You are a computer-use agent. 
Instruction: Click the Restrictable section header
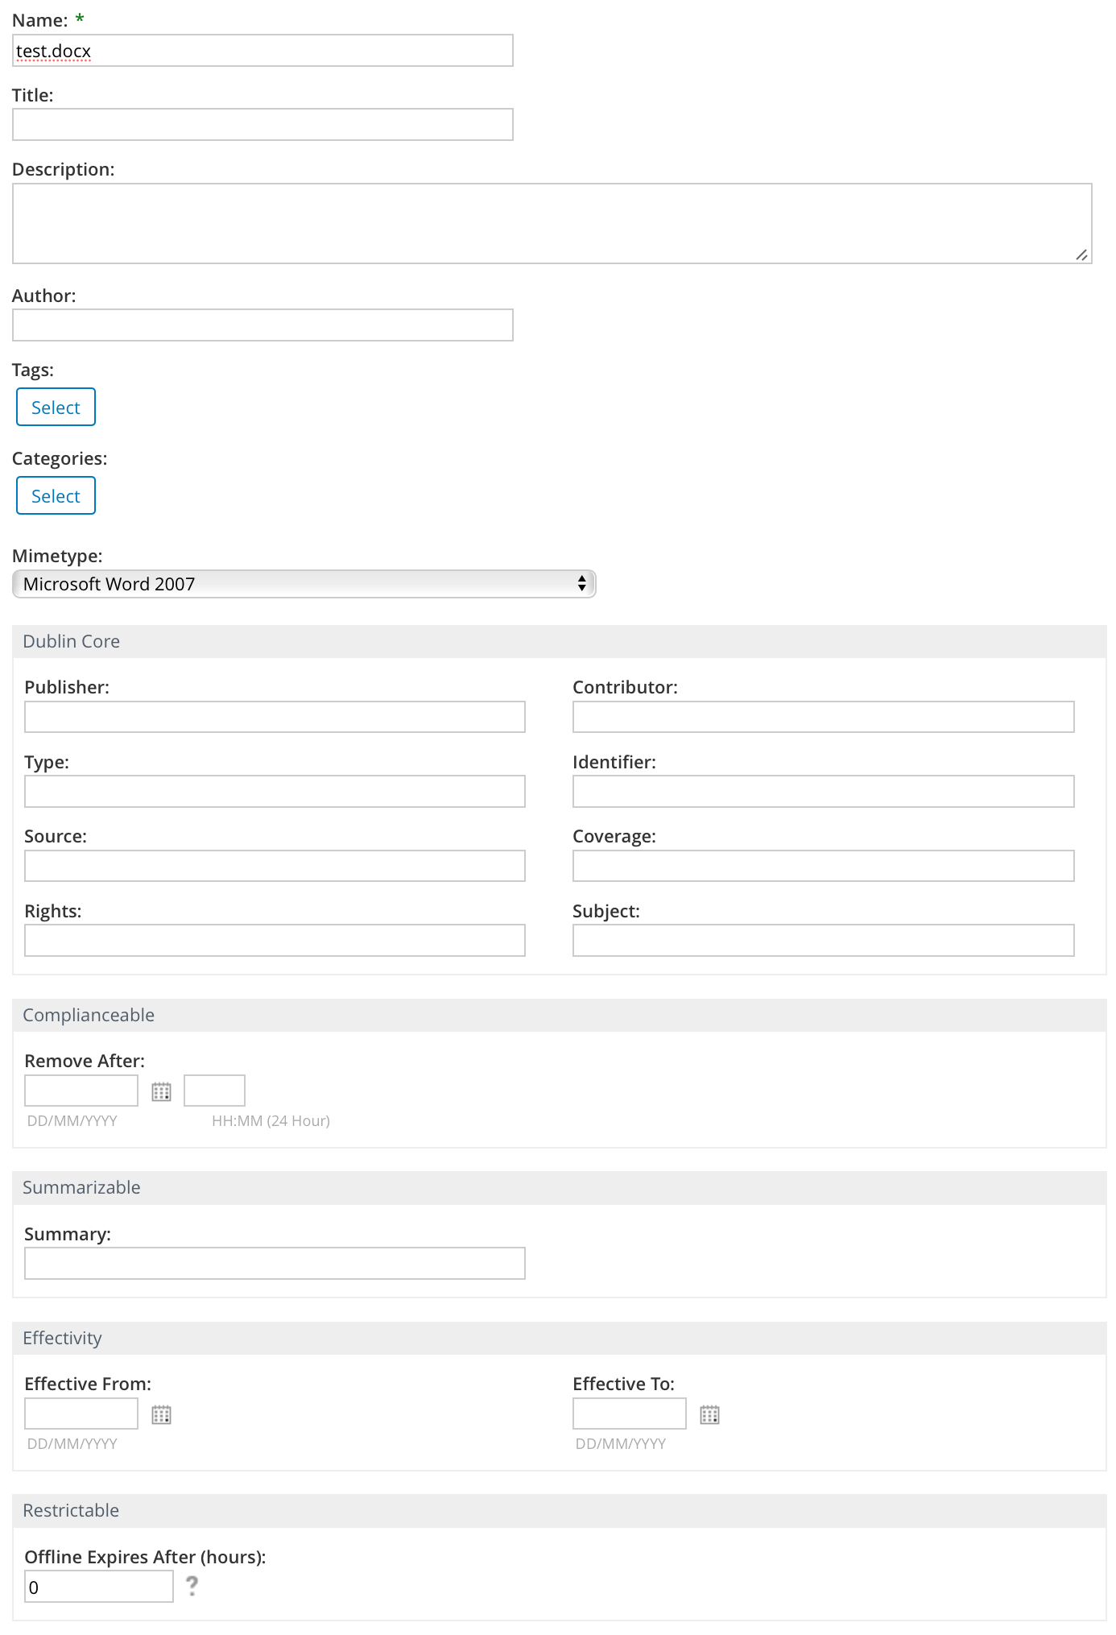560,1511
